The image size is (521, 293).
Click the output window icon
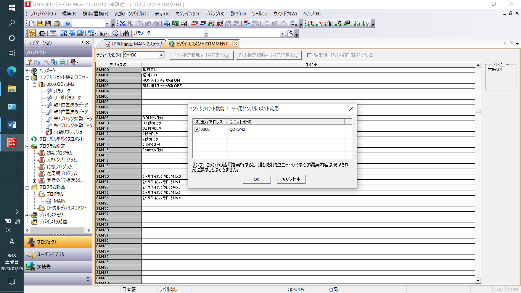pyautogui.click(x=53, y=33)
